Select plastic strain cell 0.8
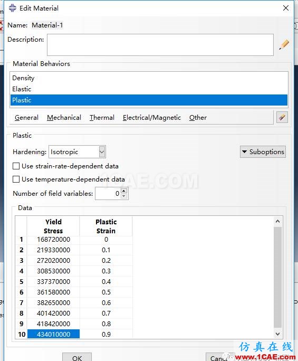The height and width of the screenshot is (361, 298). tap(106, 324)
